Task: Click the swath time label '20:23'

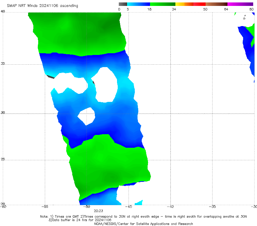Action: [x=98, y=211]
